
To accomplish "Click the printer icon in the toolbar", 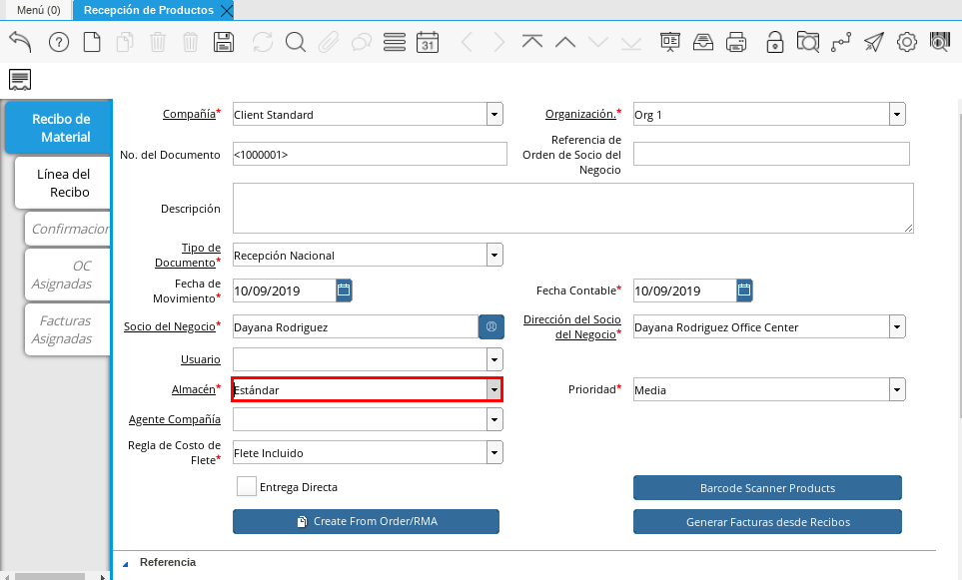I will coord(736,42).
